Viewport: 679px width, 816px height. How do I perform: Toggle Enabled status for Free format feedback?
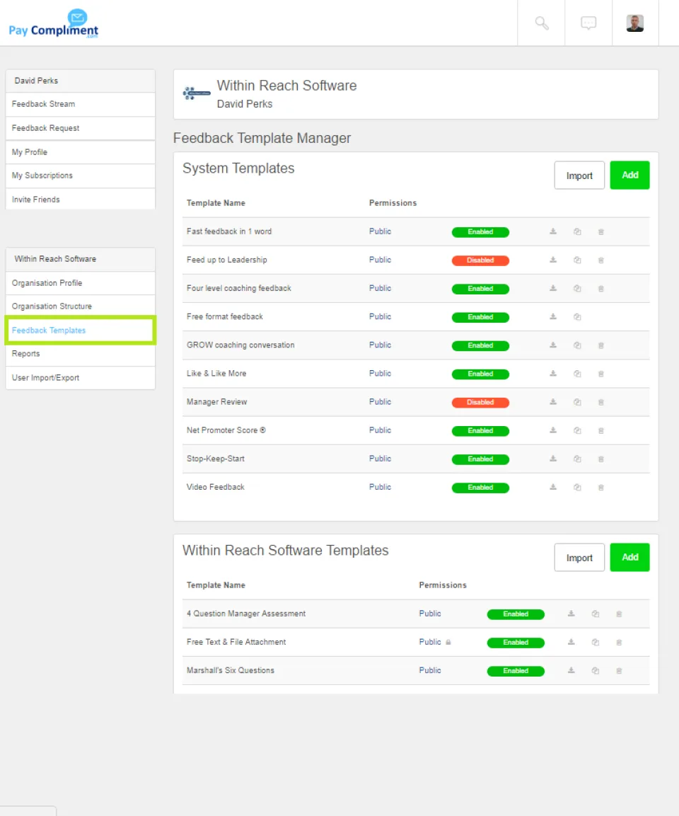(x=480, y=317)
